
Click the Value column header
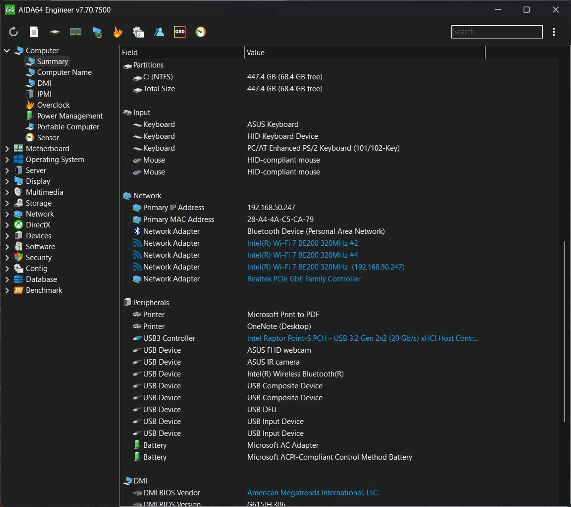(x=365, y=52)
